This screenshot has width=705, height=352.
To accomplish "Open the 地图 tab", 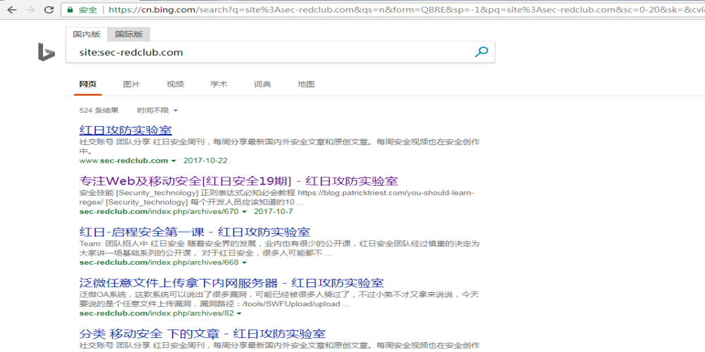I will (x=306, y=84).
